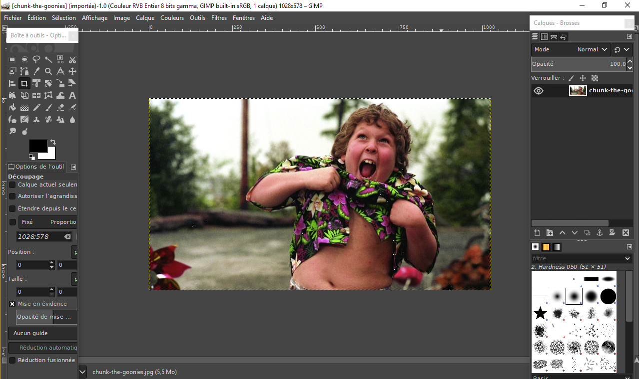Pick the Fuzzy Select magic wand tool
This screenshot has height=379, width=639.
[48, 59]
